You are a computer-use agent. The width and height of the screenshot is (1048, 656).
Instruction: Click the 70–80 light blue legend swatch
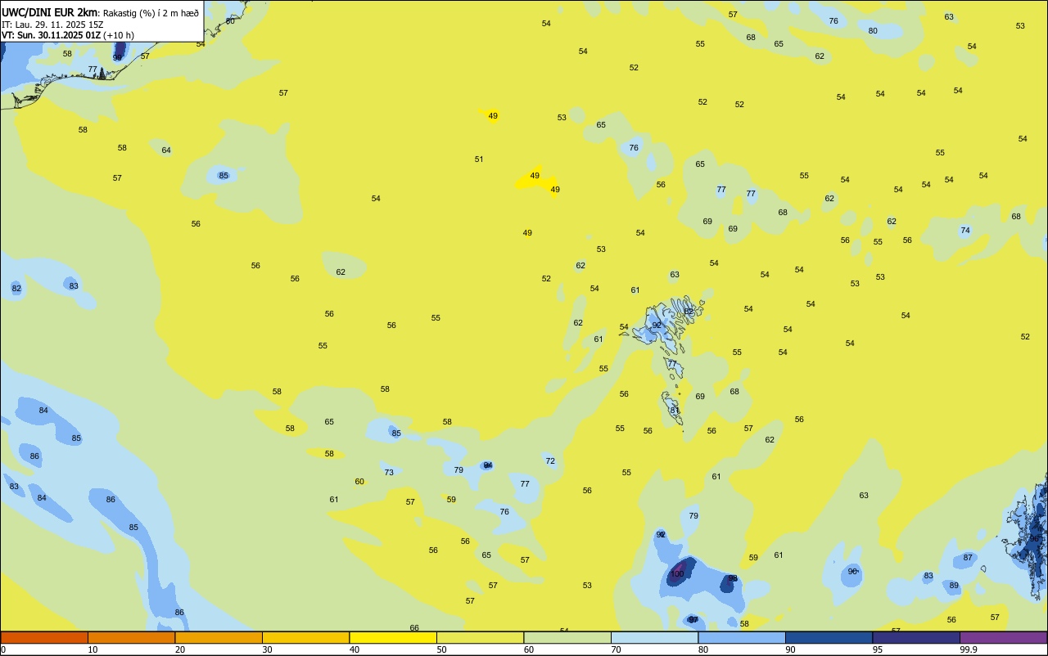click(654, 637)
